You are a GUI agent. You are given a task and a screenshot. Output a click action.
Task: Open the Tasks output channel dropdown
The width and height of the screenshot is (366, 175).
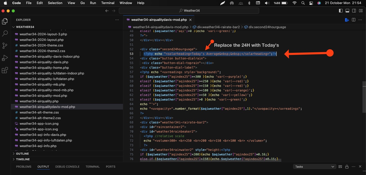pyautogui.click(x=314, y=167)
